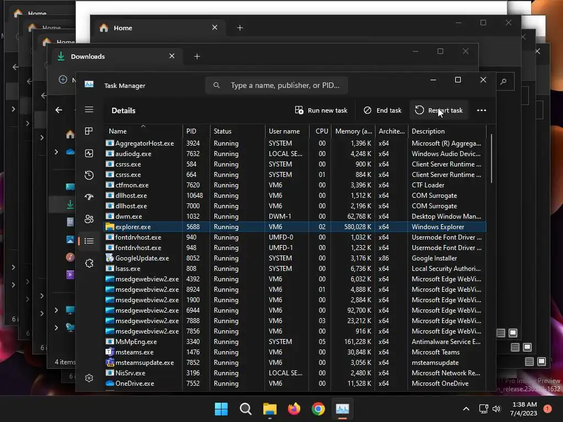563x422 pixels.
Task: Select msteamsupdate.exe process row
Action: point(295,363)
